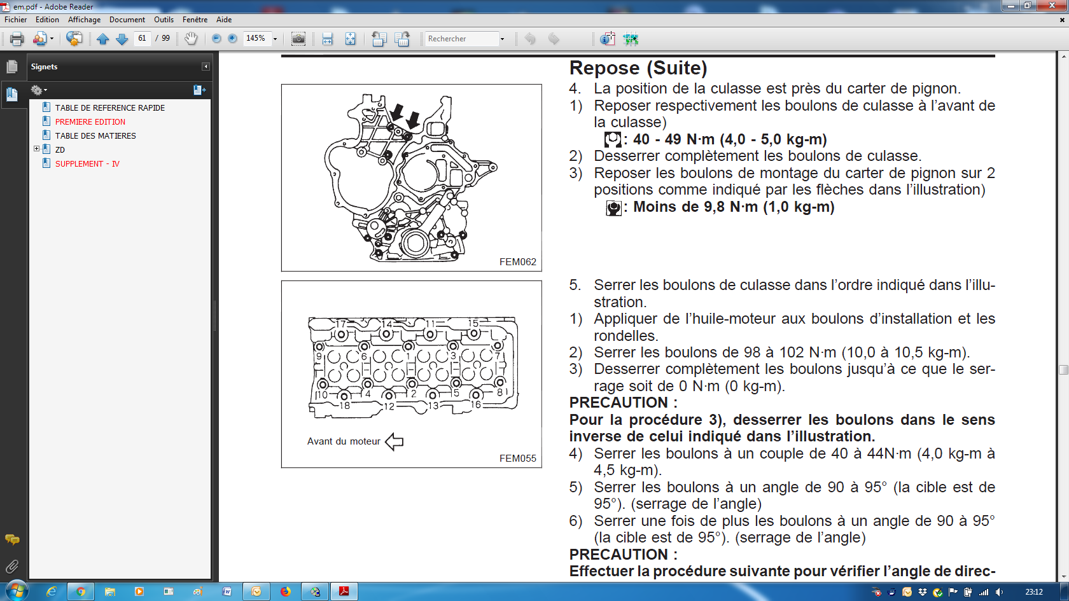Viewport: 1069px width, 601px height.
Task: Click the vertical scrollbar thumb
Action: point(1063,370)
